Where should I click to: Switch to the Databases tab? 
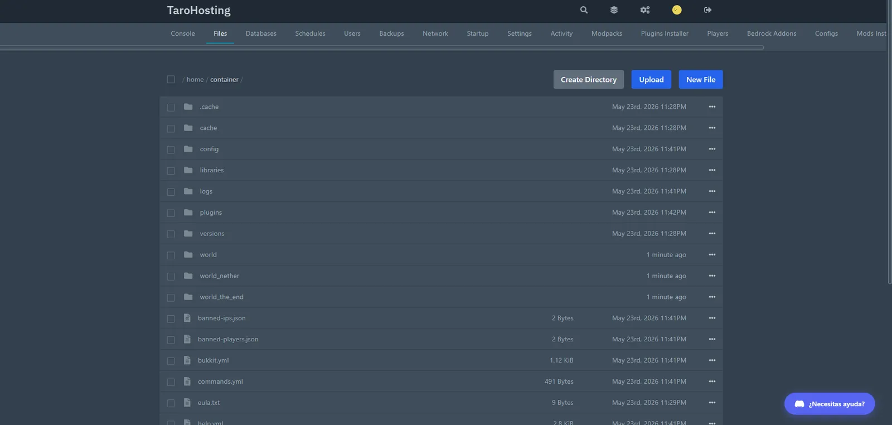(261, 33)
